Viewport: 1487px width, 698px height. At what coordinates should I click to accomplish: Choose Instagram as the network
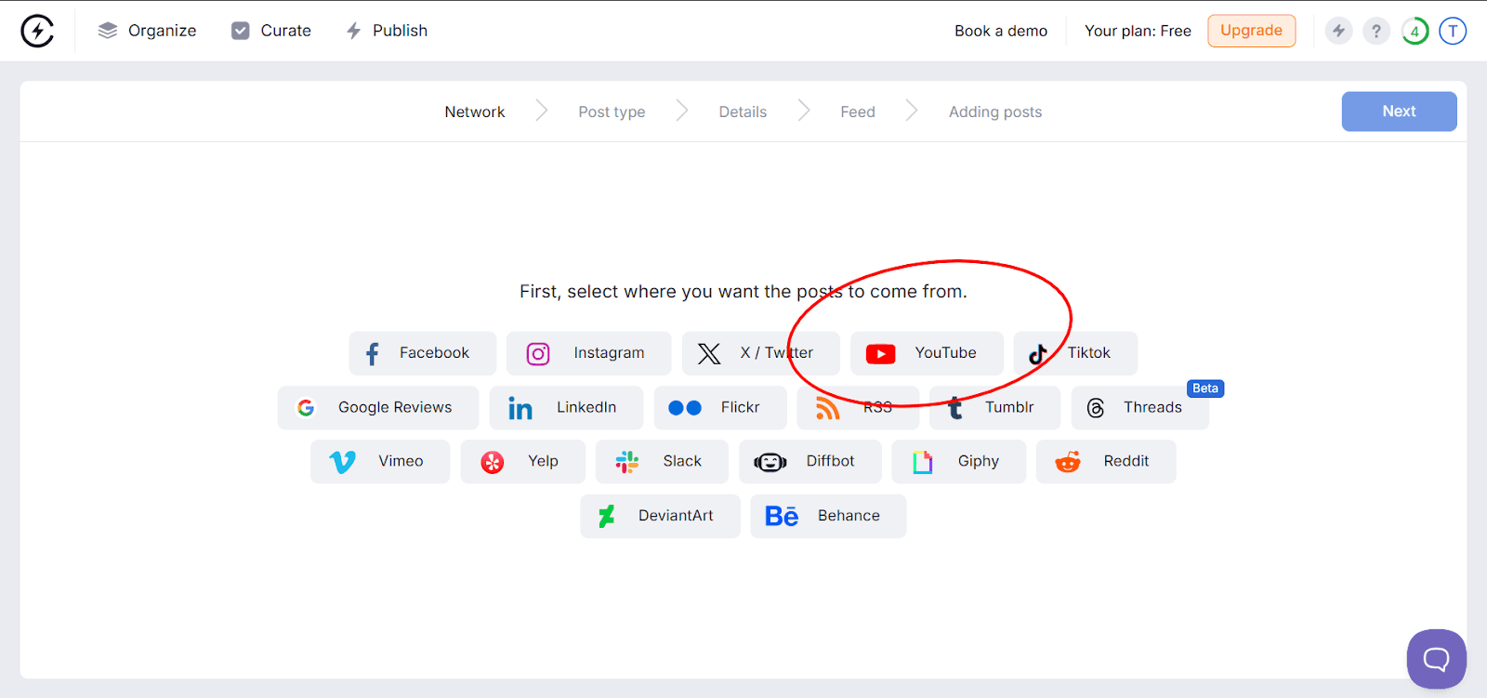click(x=588, y=353)
